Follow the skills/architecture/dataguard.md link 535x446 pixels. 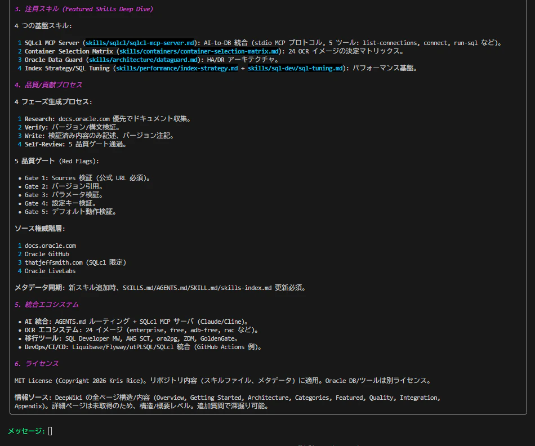(x=143, y=60)
